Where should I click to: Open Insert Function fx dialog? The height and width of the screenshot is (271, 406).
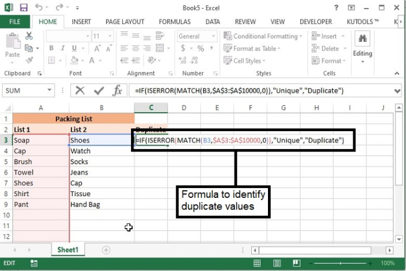pyautogui.click(x=117, y=91)
